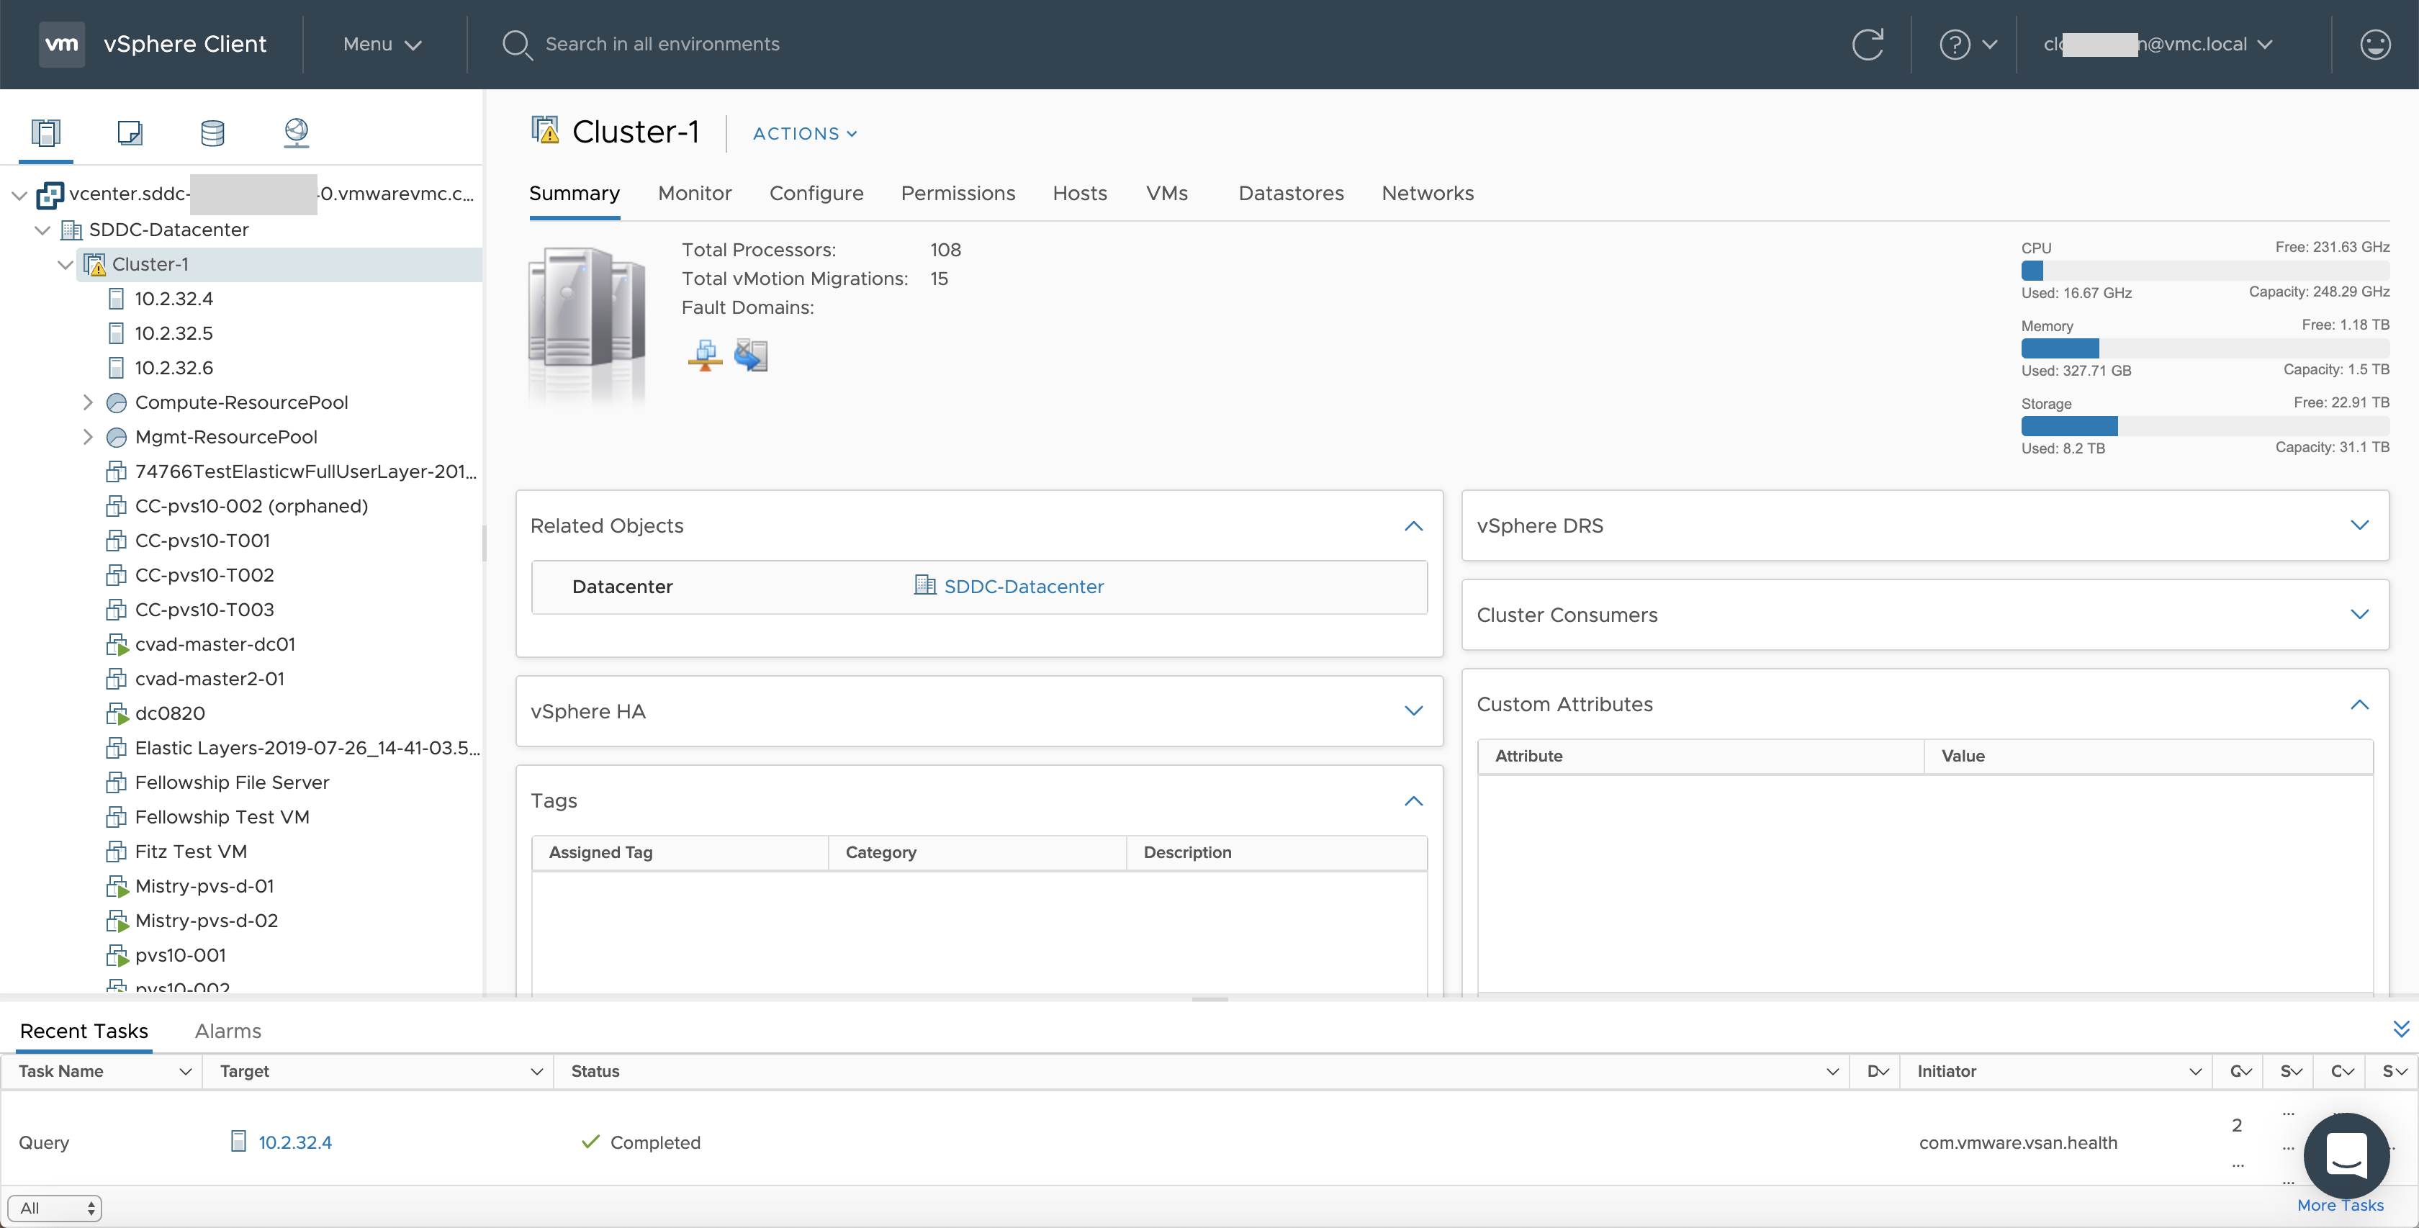Select the Monitor tab for Cluster-1
This screenshot has height=1228, width=2419.
[x=692, y=193]
